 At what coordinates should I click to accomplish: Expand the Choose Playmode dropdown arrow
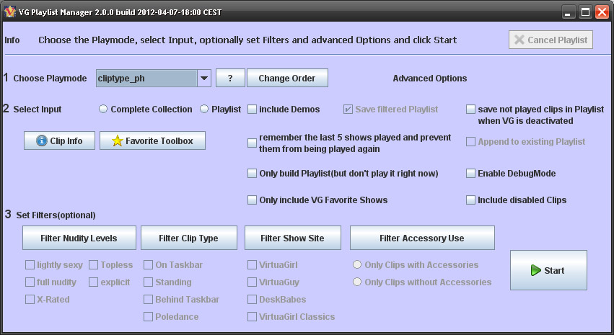tap(203, 78)
